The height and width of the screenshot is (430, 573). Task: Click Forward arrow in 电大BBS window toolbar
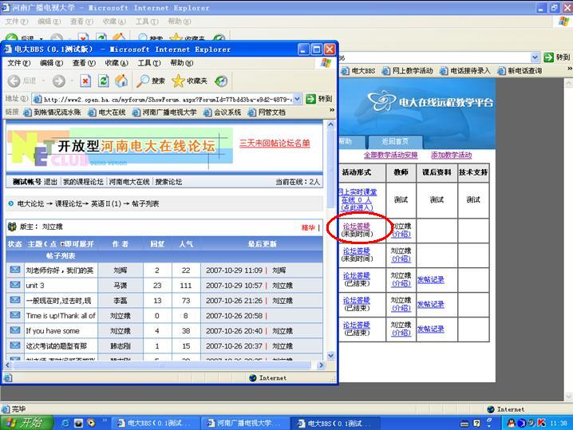point(58,81)
